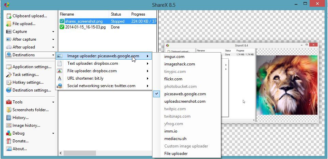Click the stopped status icon of sharex_screenshot.png
328x159 pixels.
pos(62,21)
